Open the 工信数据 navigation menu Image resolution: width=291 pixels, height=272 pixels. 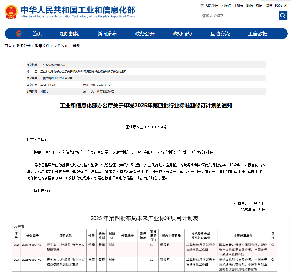coord(258,34)
